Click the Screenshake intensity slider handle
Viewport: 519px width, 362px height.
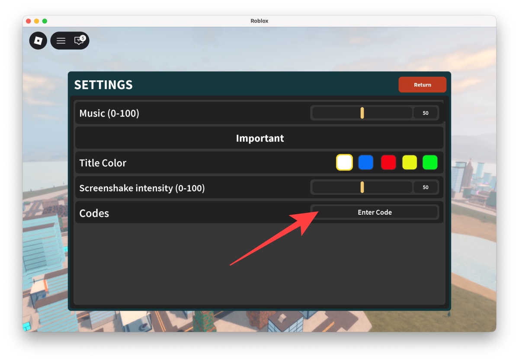pos(362,187)
